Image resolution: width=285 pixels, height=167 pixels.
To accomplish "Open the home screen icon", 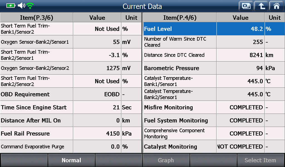I will [x=276, y=6].
